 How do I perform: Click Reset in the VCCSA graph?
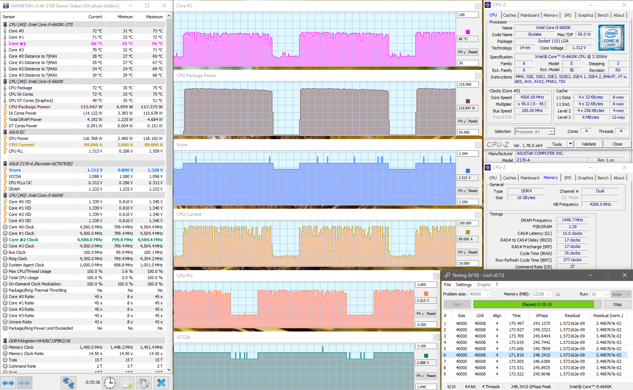(x=431, y=376)
